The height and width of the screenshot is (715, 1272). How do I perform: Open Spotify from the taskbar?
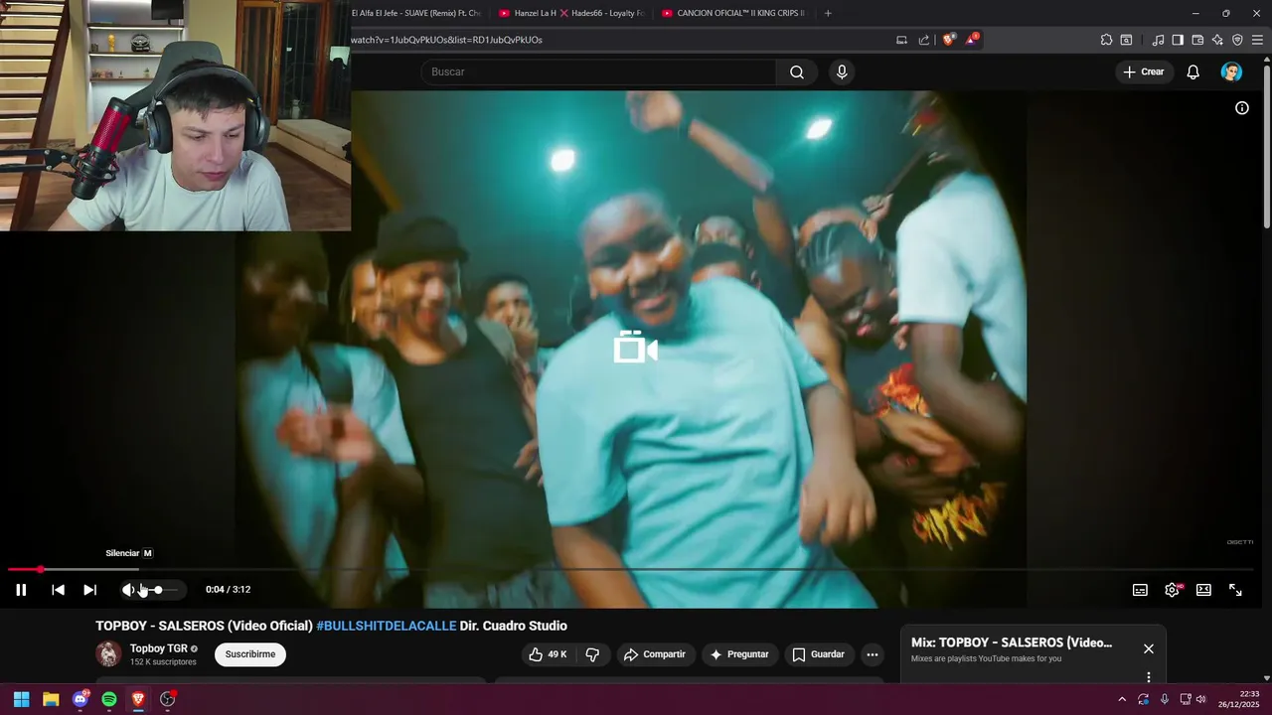click(x=109, y=699)
